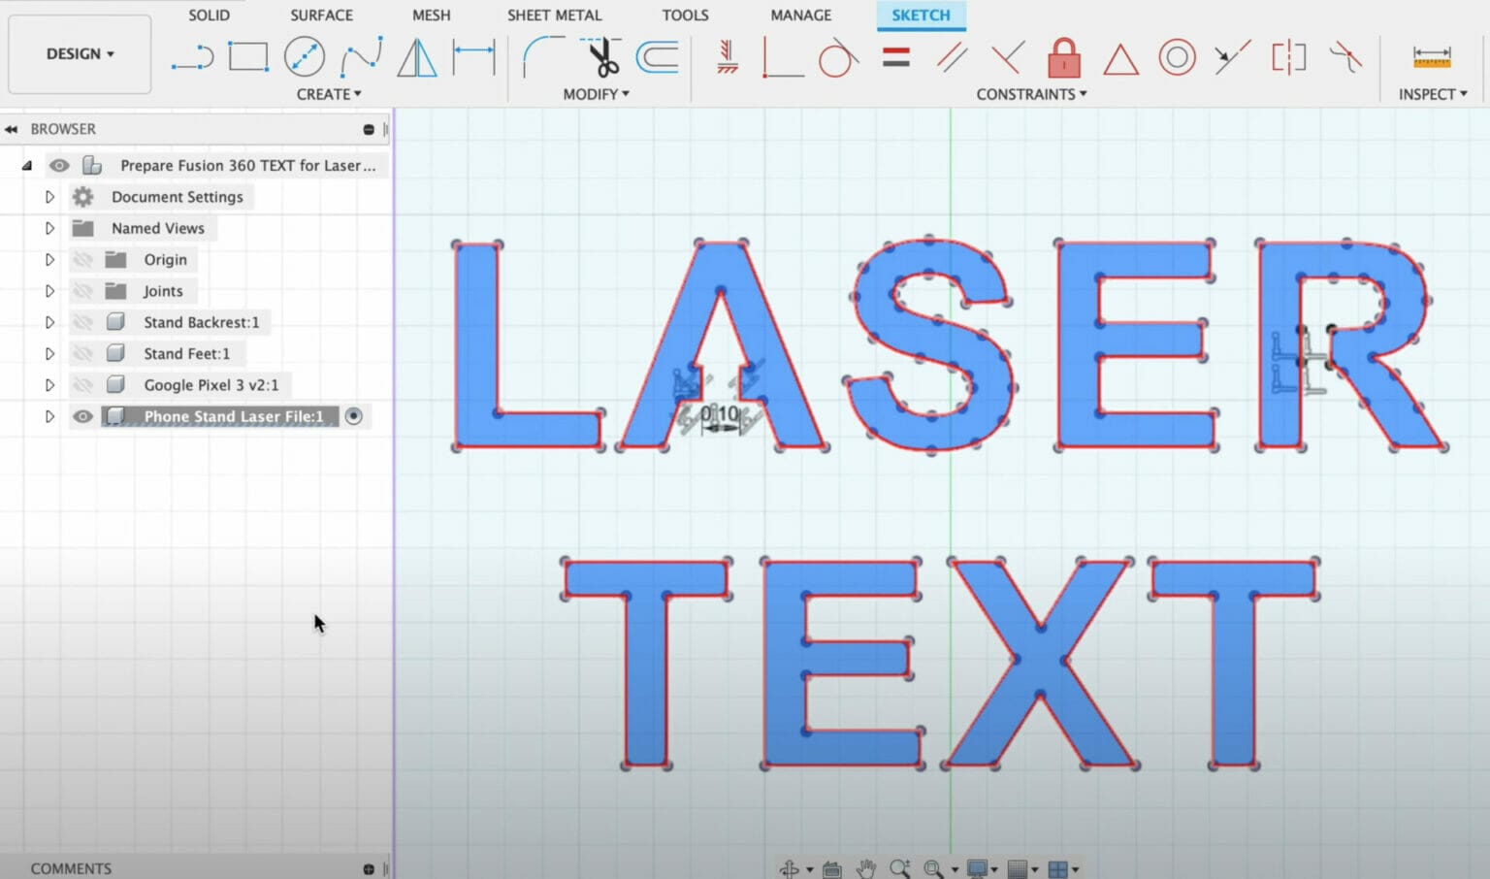Toggle visibility of the top-level document
Viewport: 1490px width, 879px height.
pos(59,165)
